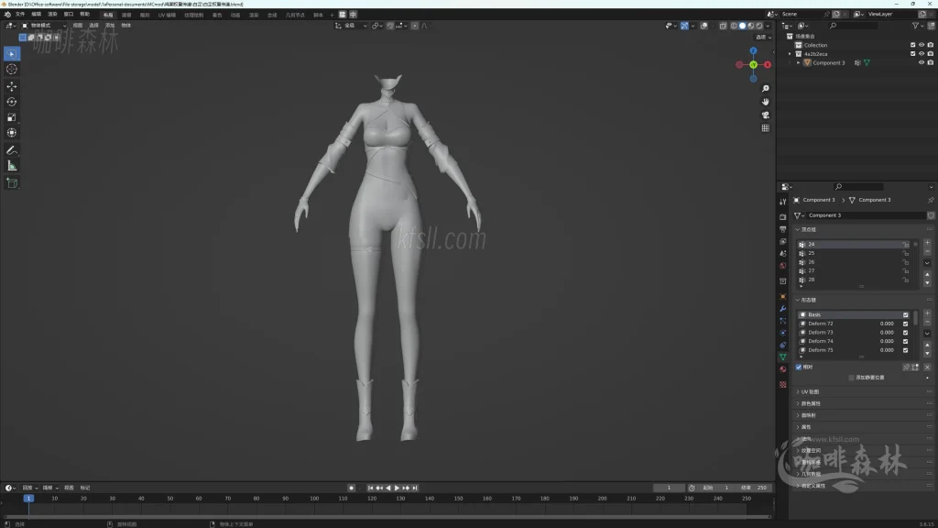Click the viewport zoom magnifier icon
938x528 pixels.
click(765, 89)
